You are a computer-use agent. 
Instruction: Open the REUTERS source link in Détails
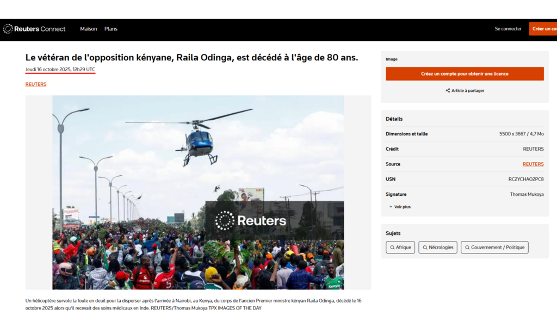point(533,164)
